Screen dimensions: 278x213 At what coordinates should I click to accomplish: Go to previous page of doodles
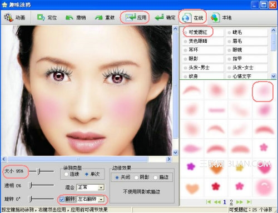click(217, 202)
